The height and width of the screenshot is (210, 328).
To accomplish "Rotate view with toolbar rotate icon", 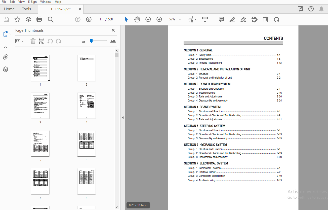I will [277, 19].
